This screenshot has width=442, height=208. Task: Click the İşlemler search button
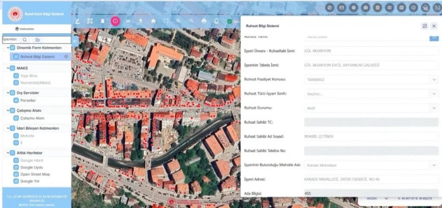coord(24,40)
